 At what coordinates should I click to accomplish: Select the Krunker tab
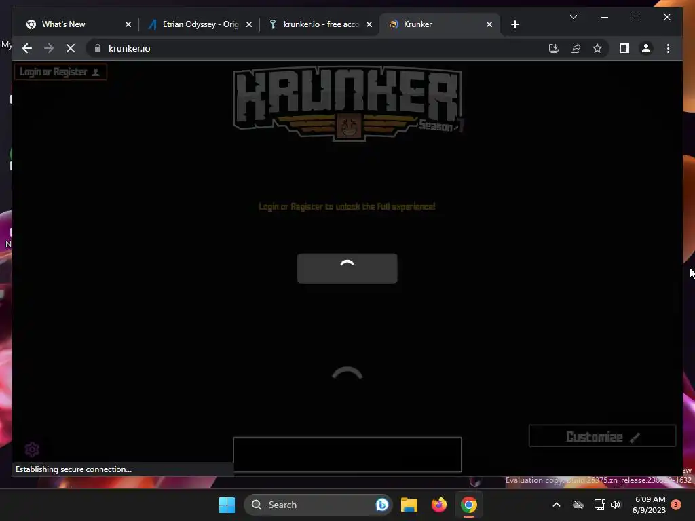440,24
